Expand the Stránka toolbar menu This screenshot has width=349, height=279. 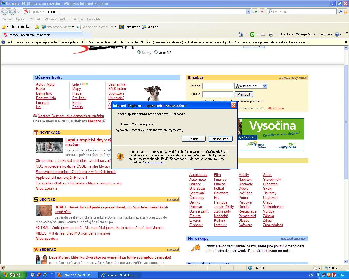point(286,34)
